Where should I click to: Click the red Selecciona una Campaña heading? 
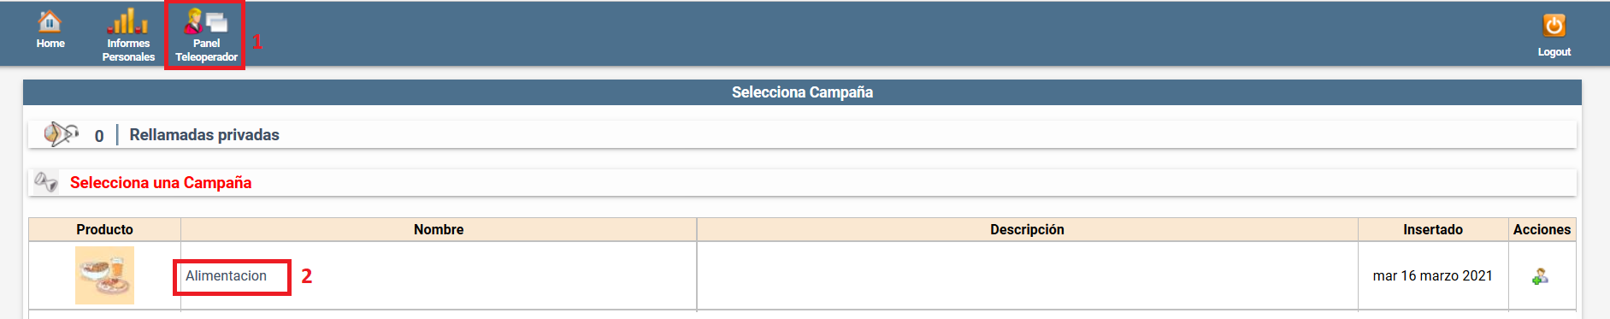click(x=161, y=182)
